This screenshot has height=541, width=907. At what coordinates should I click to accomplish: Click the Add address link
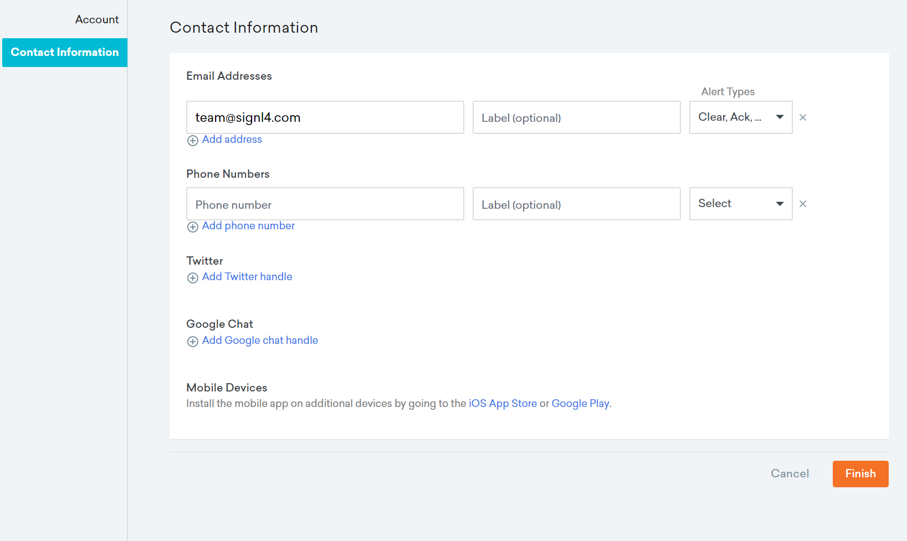(232, 140)
